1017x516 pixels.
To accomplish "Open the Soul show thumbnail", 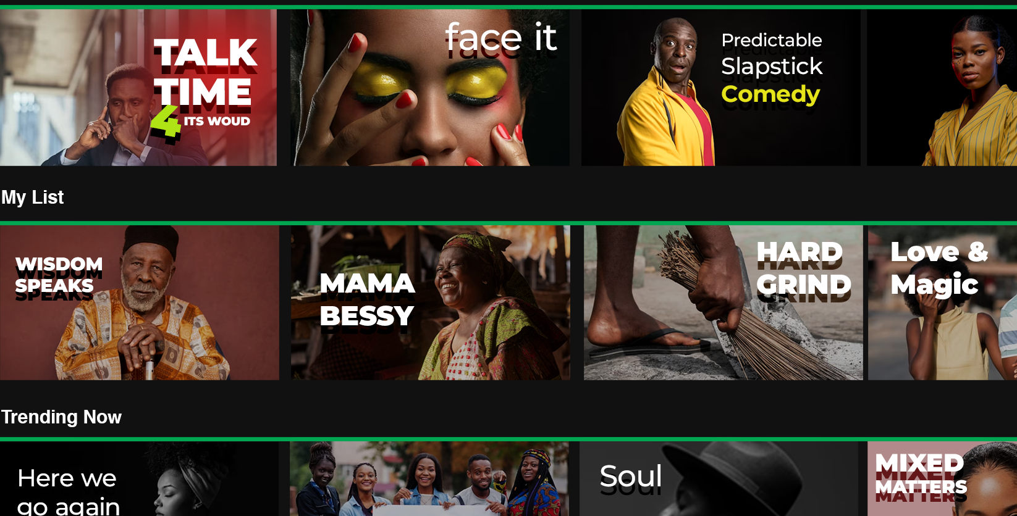I will (x=719, y=479).
